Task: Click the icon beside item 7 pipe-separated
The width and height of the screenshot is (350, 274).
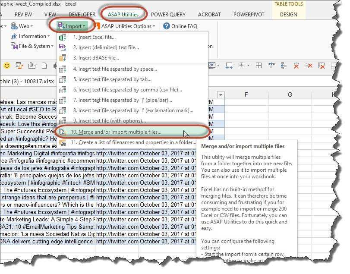Action: (x=63, y=100)
